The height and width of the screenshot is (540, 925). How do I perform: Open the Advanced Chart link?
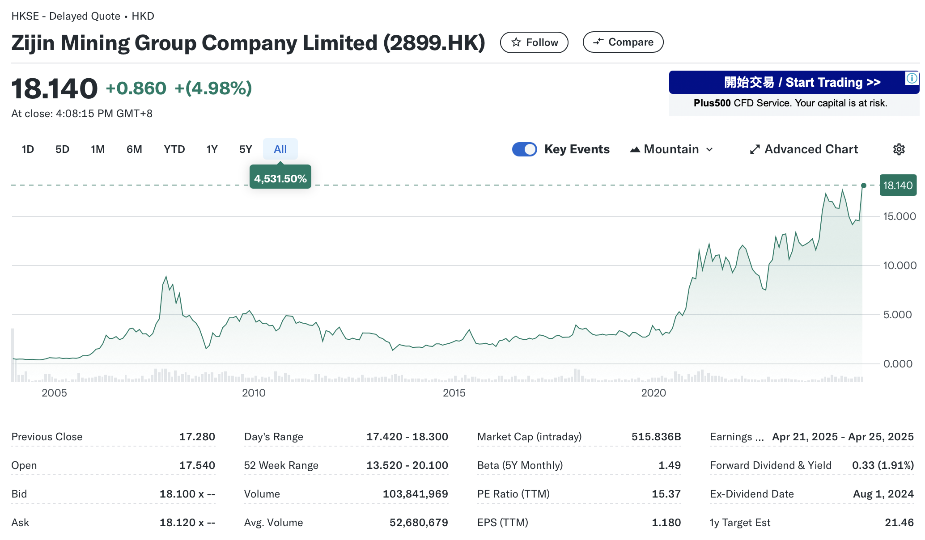[x=811, y=149]
